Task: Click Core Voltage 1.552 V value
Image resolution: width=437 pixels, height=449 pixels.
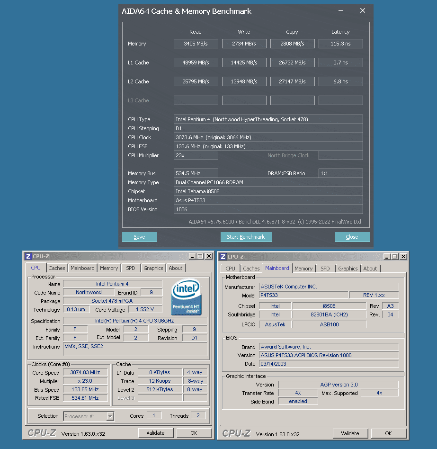Action: click(145, 309)
